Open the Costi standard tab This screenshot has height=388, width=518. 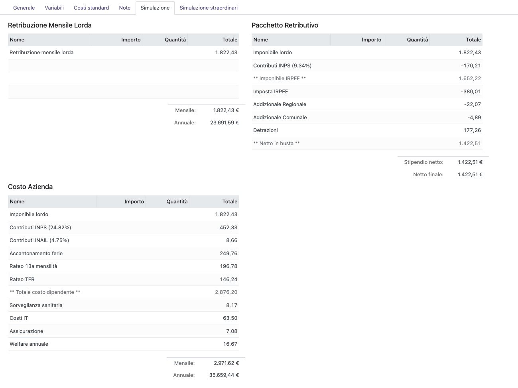click(x=91, y=8)
